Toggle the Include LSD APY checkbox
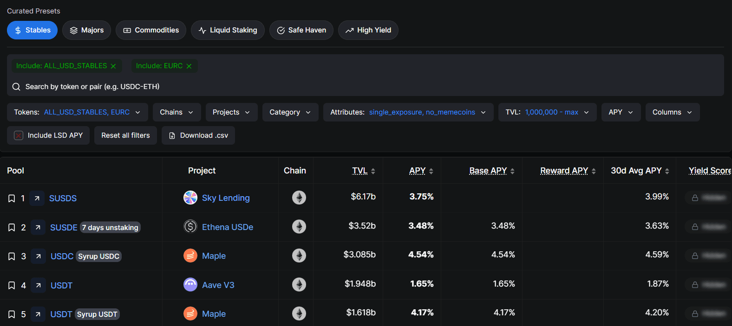The width and height of the screenshot is (732, 326). click(19, 135)
